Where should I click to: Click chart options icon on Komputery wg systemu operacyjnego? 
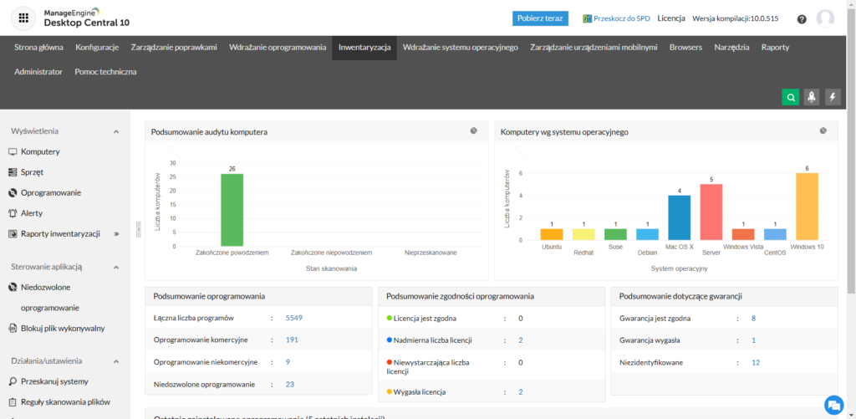click(823, 131)
